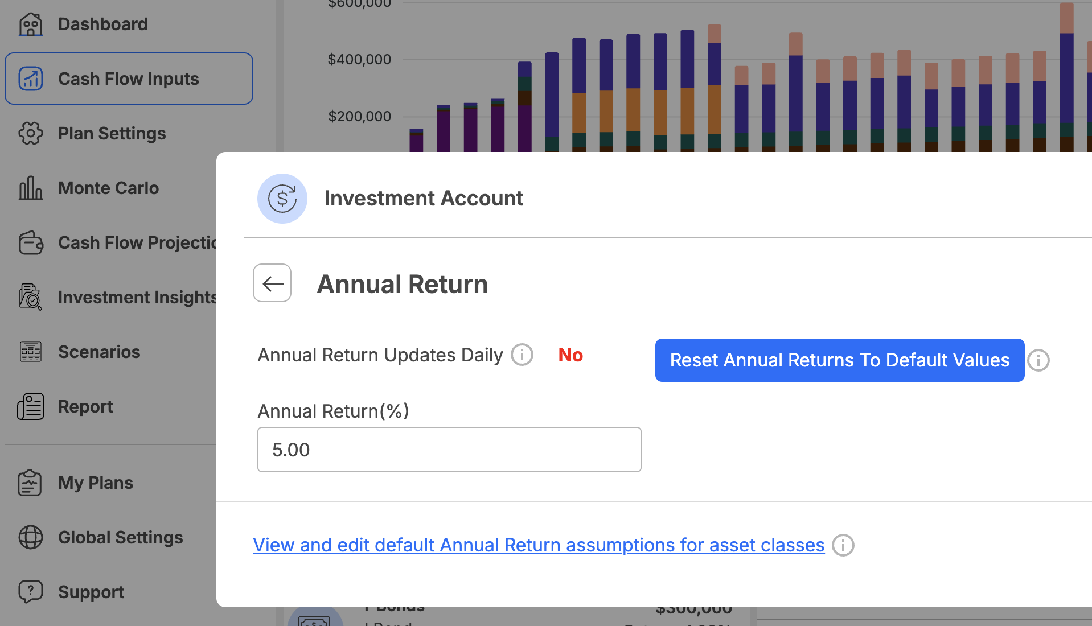Click the Investment Account title
This screenshot has width=1092, height=626.
point(424,198)
